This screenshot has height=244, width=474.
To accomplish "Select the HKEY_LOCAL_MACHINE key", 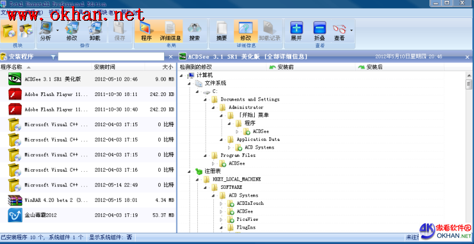I will tap(236, 179).
